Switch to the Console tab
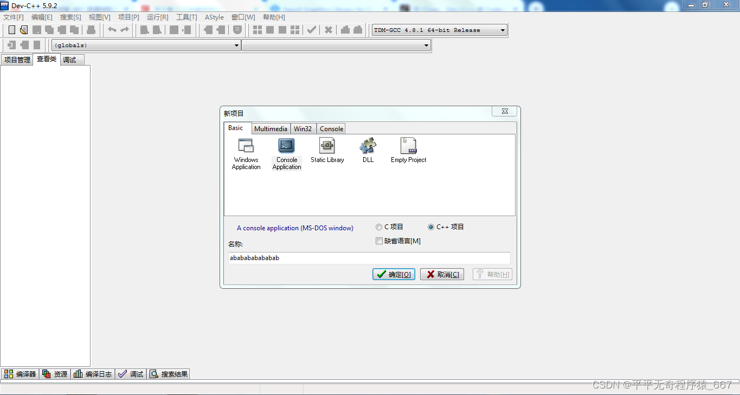Image resolution: width=740 pixels, height=395 pixels. click(x=331, y=129)
